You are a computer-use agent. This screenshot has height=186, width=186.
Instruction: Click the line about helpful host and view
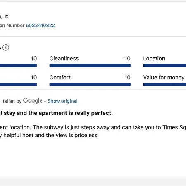coord(49,135)
